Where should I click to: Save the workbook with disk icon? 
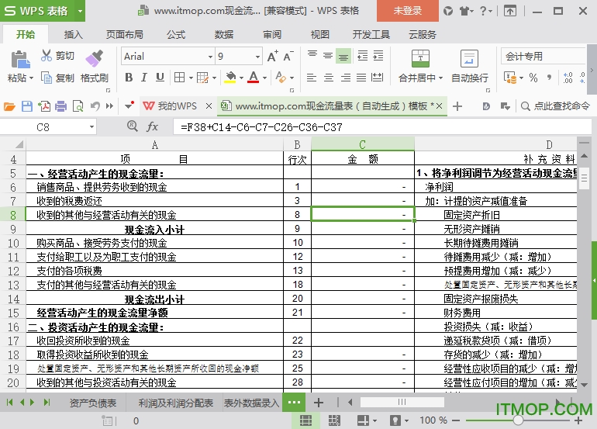pos(27,106)
